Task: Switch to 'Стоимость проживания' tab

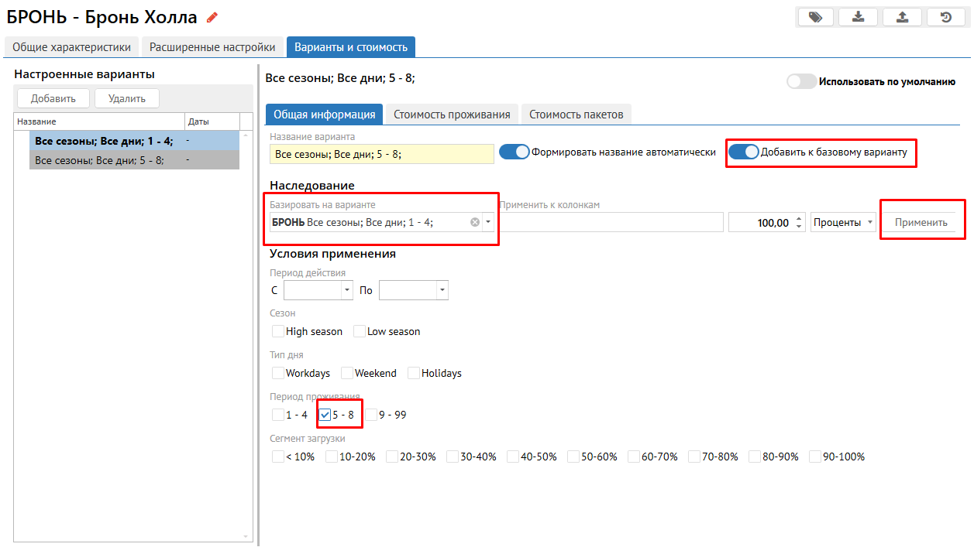Action: coord(452,115)
